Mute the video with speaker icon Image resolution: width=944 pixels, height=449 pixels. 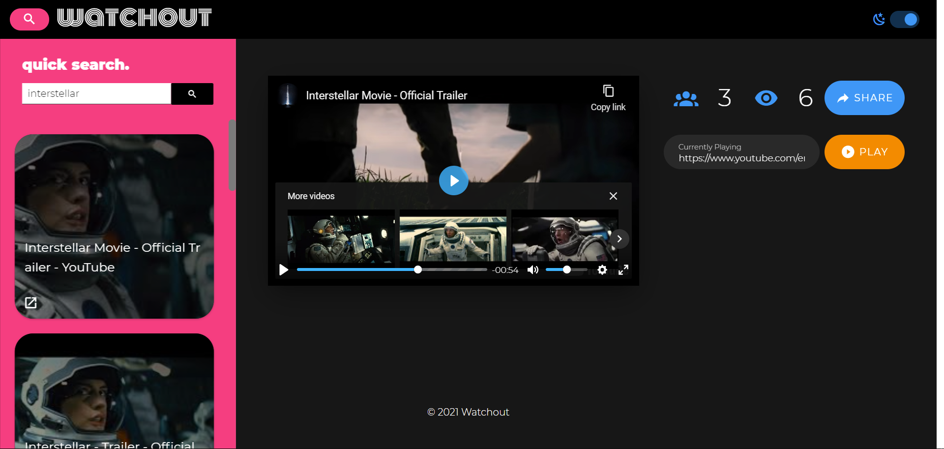click(x=533, y=269)
